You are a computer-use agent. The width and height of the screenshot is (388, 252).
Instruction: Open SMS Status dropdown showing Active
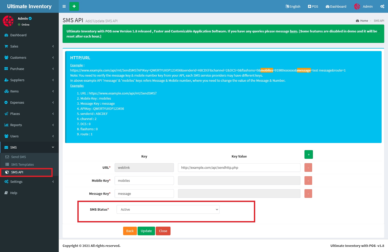(168, 210)
